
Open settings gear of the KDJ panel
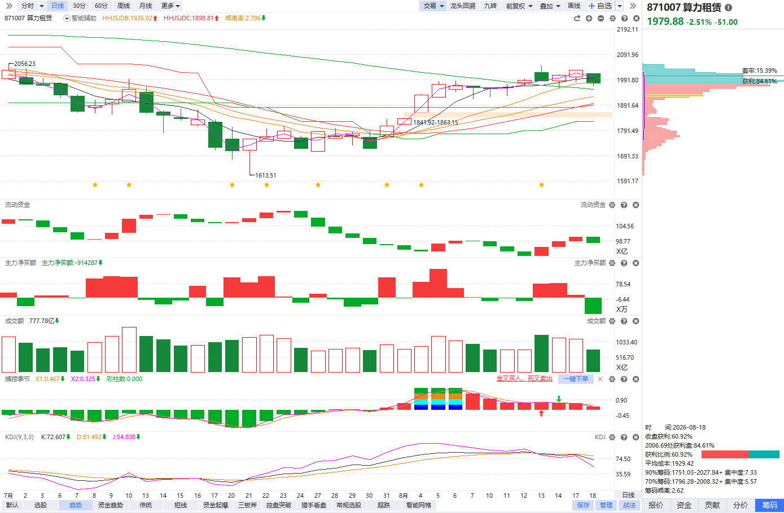click(612, 437)
